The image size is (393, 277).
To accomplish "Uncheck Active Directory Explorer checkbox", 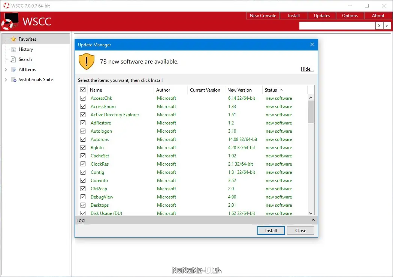I will (x=83, y=115).
